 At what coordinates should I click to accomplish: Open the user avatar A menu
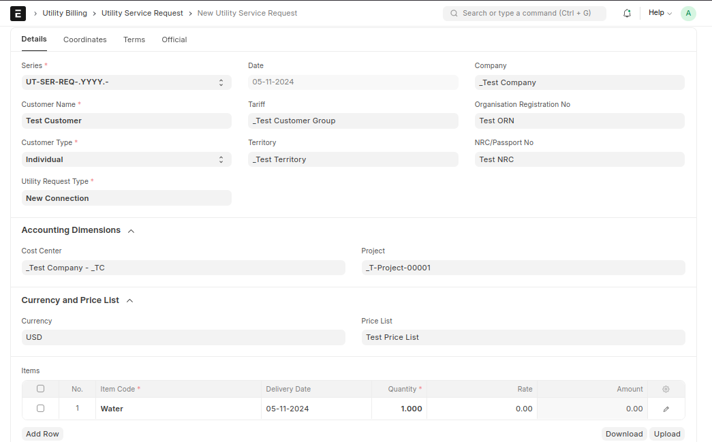pyautogui.click(x=688, y=13)
